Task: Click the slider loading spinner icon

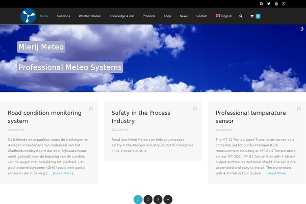Action: (x=301, y=29)
